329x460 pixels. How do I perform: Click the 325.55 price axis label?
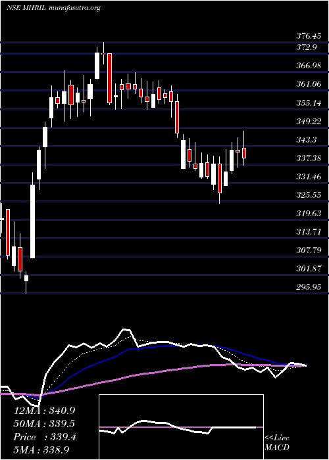coord(309,195)
